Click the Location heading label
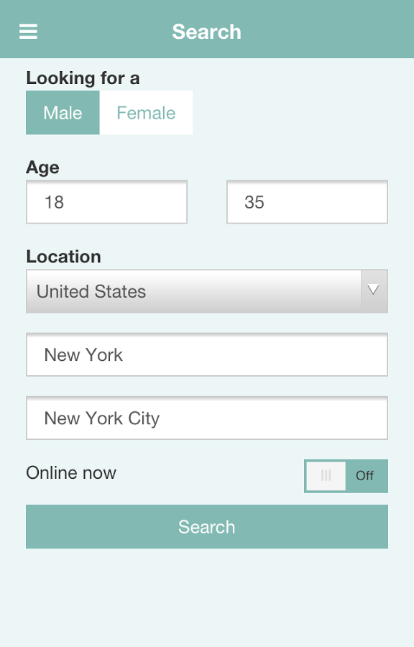 tap(63, 257)
